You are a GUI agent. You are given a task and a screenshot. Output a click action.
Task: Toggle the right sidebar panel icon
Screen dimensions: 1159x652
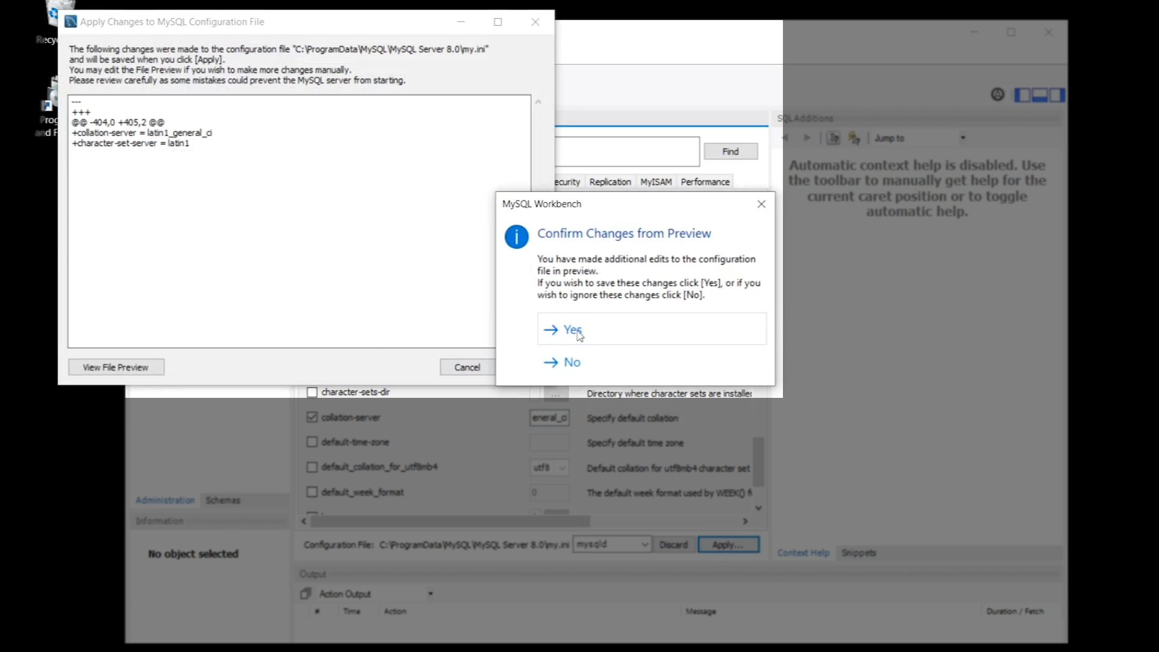(1056, 95)
